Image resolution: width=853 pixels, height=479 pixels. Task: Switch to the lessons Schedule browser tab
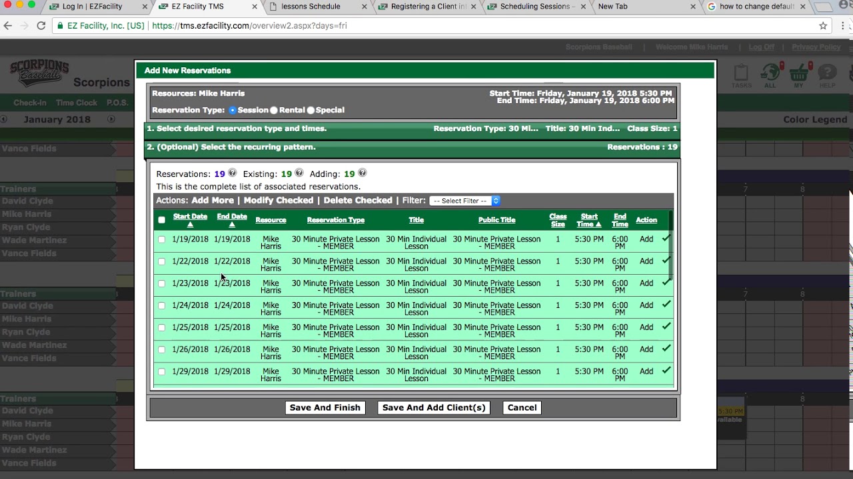point(311,7)
